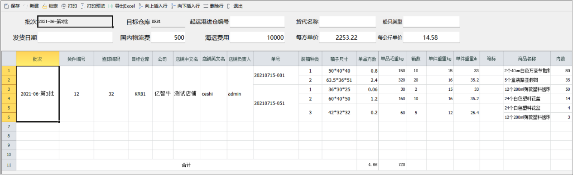Select the 商品名称 column header
The image size is (573, 175).
pos(527,59)
